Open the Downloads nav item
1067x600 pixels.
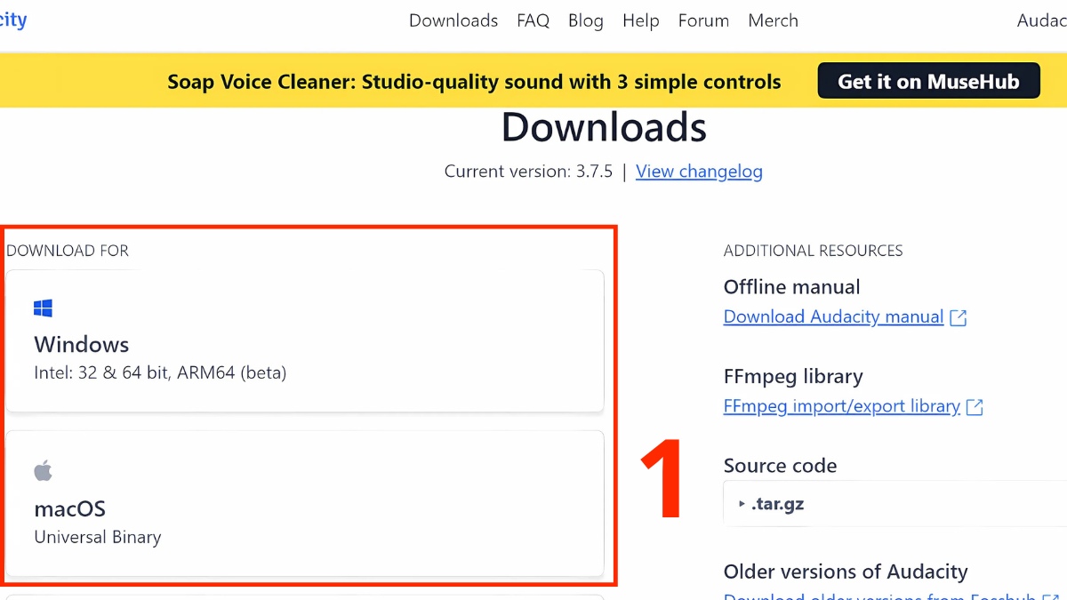tap(453, 20)
